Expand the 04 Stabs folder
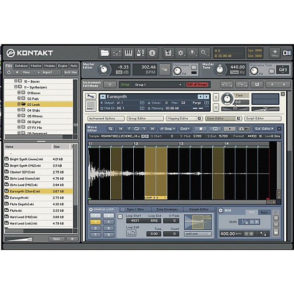The width and height of the screenshot is (294, 294). [x=19, y=110]
